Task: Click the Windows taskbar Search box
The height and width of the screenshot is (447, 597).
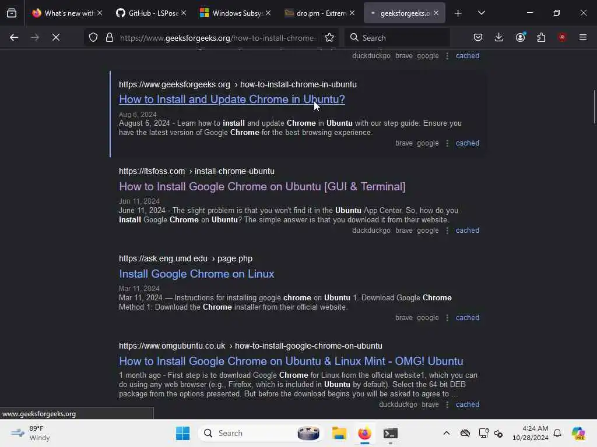Action: click(261, 433)
